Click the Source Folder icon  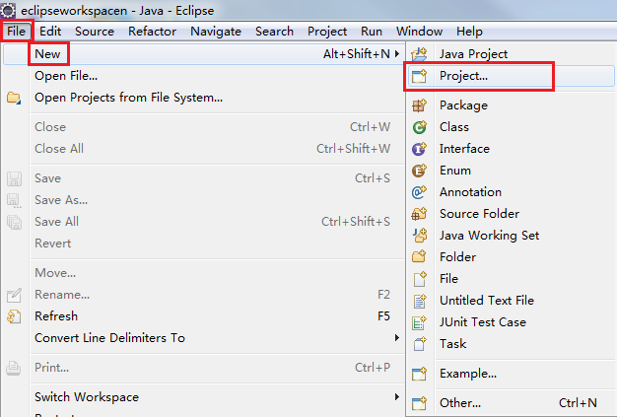point(419,214)
